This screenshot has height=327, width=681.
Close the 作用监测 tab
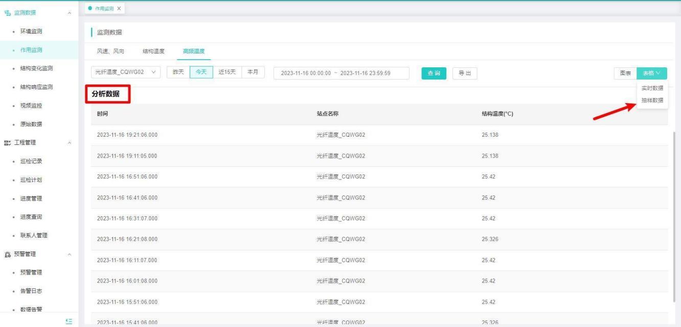[119, 9]
